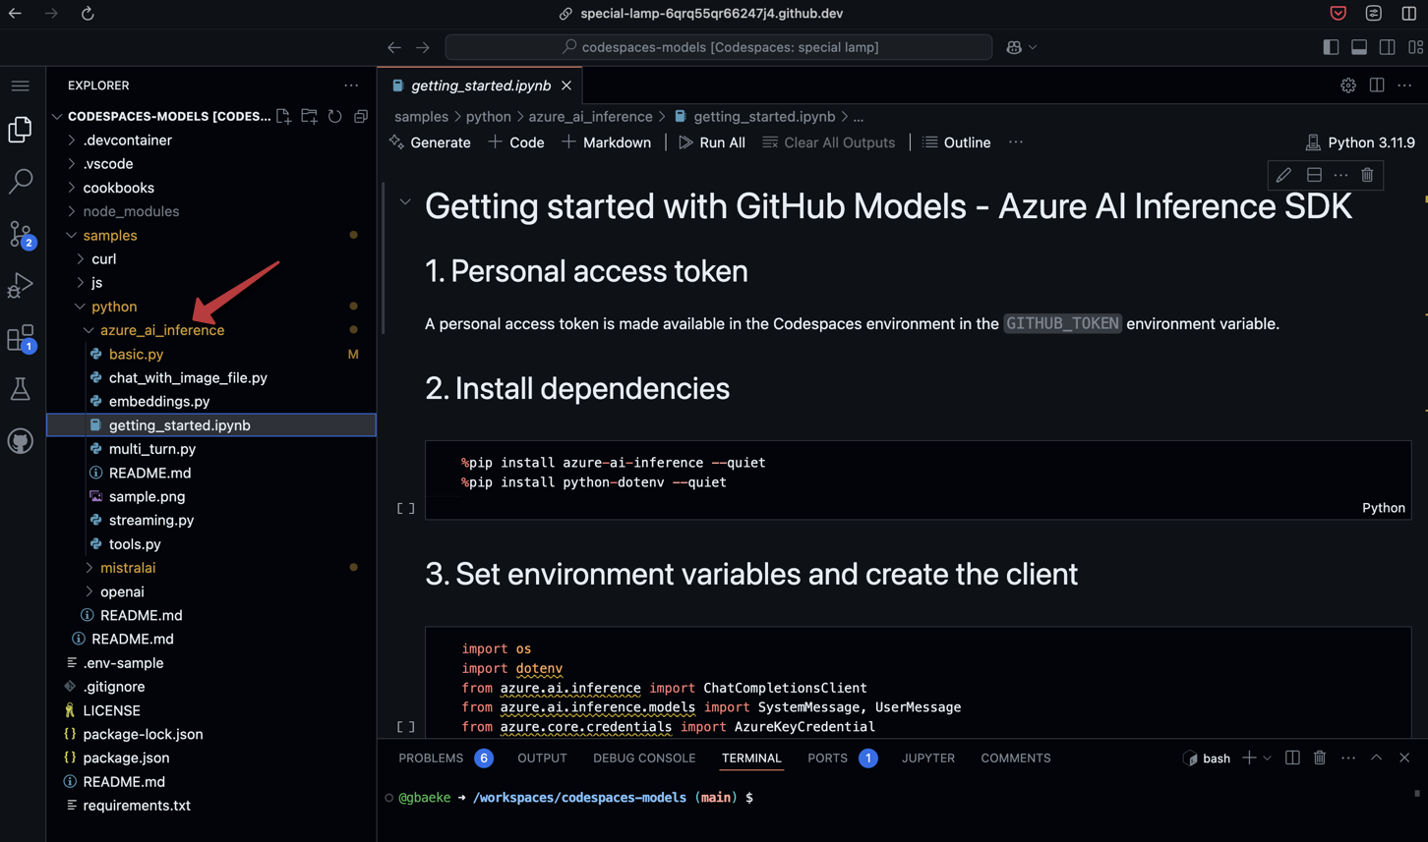Kill the active terminal with trash icon
This screenshot has width=1428, height=842.
point(1320,758)
